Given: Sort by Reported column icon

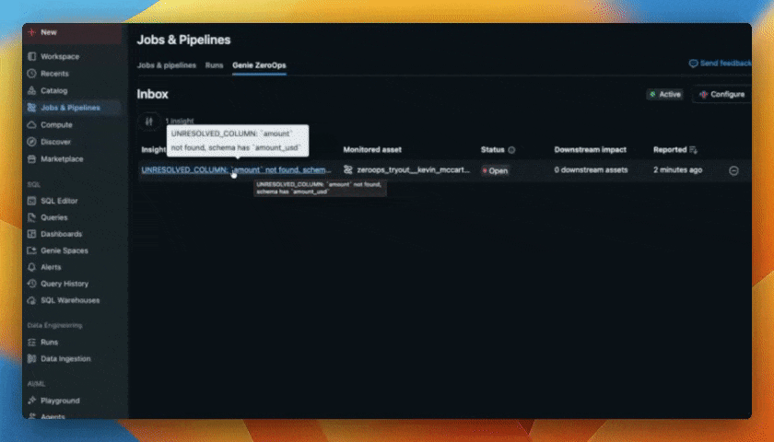Looking at the screenshot, I should pos(694,150).
